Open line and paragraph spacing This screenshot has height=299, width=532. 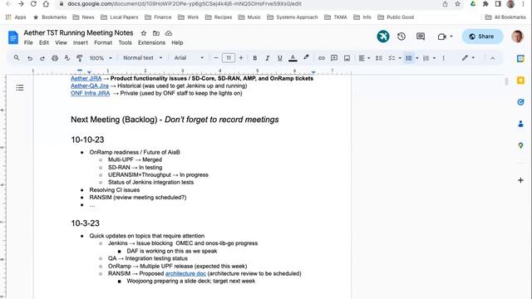(x=379, y=58)
